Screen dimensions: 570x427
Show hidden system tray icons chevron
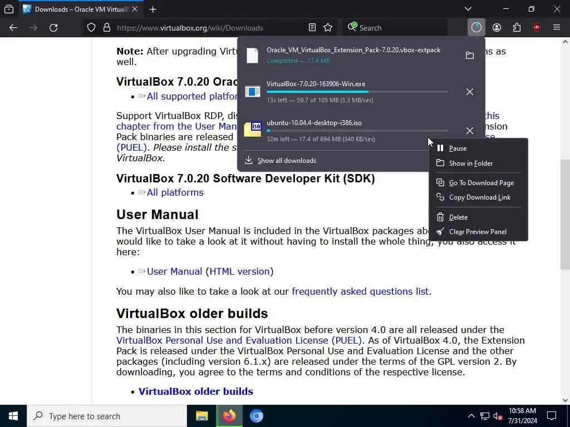[471, 416]
